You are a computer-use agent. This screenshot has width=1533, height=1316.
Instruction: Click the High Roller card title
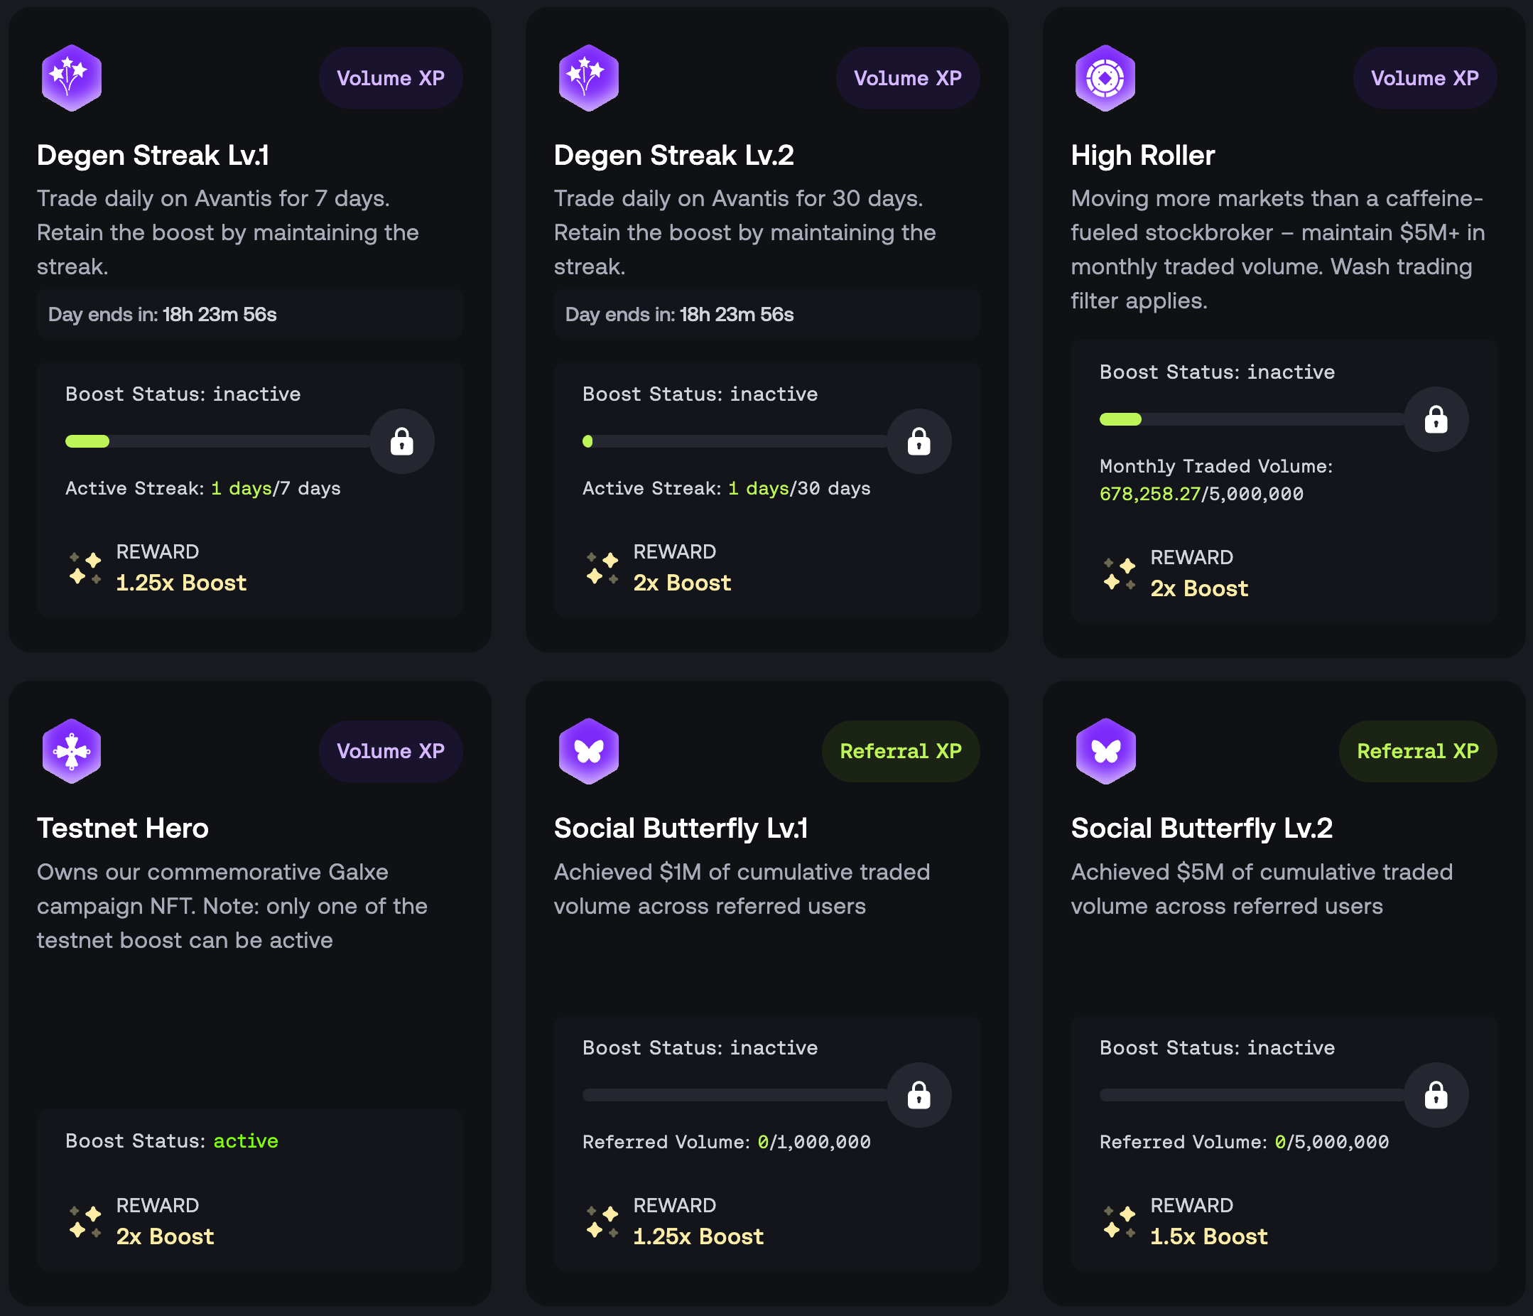pyautogui.click(x=1142, y=155)
